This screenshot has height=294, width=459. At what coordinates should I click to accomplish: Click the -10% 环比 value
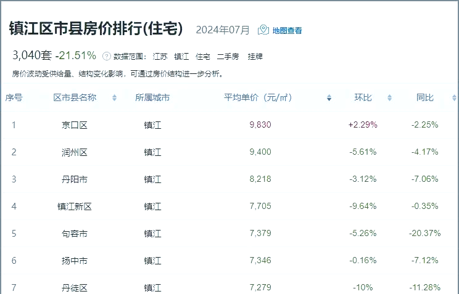(x=363, y=288)
